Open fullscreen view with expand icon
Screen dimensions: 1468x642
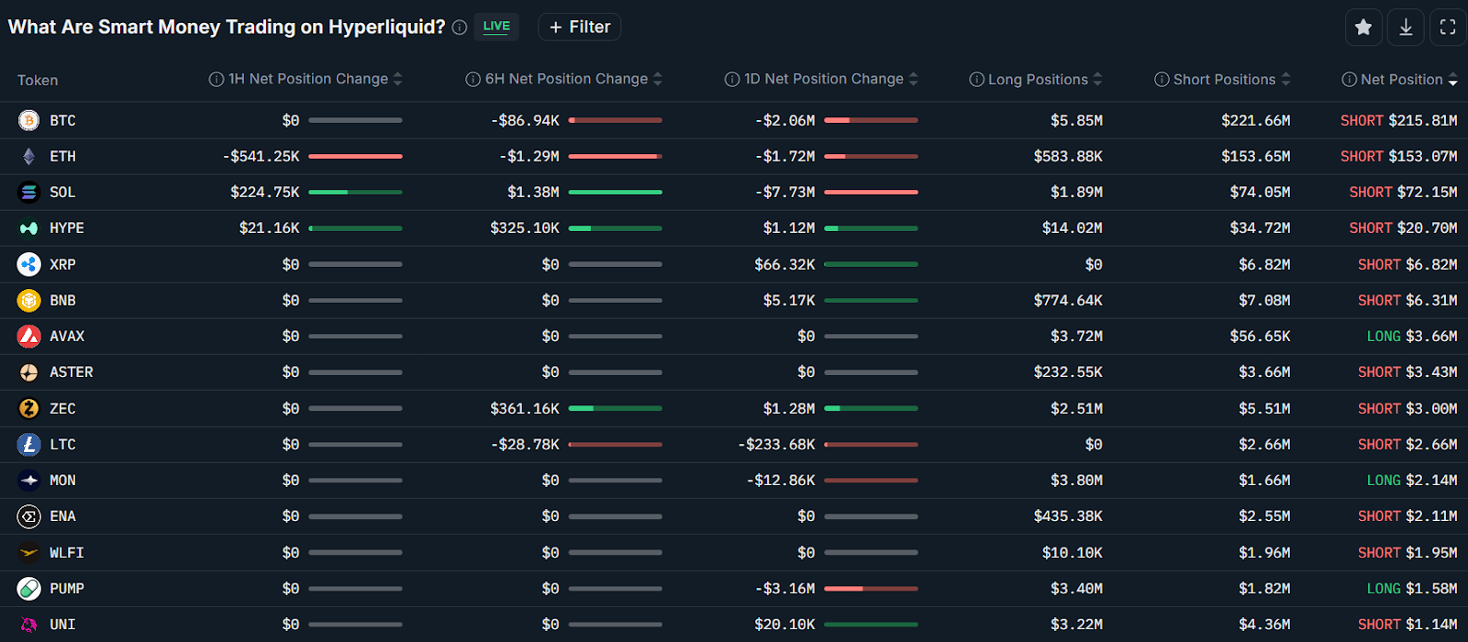coord(1448,28)
